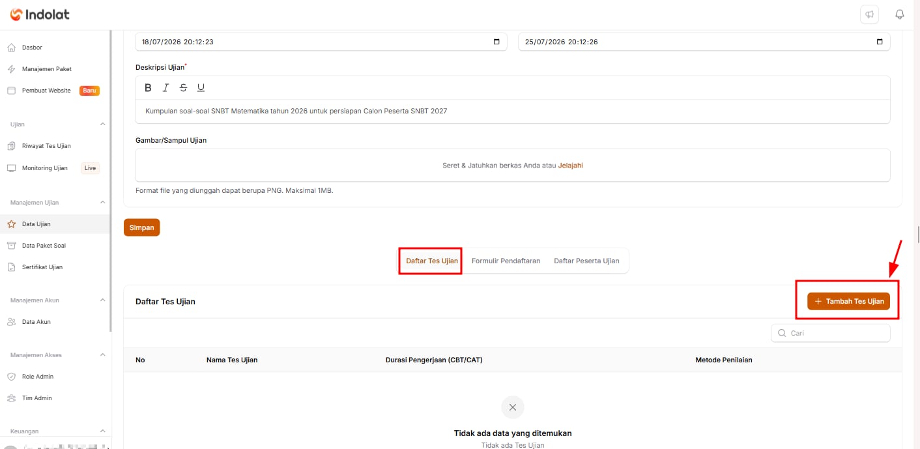Click the Role Admin shield icon
920x449 pixels.
click(11, 377)
